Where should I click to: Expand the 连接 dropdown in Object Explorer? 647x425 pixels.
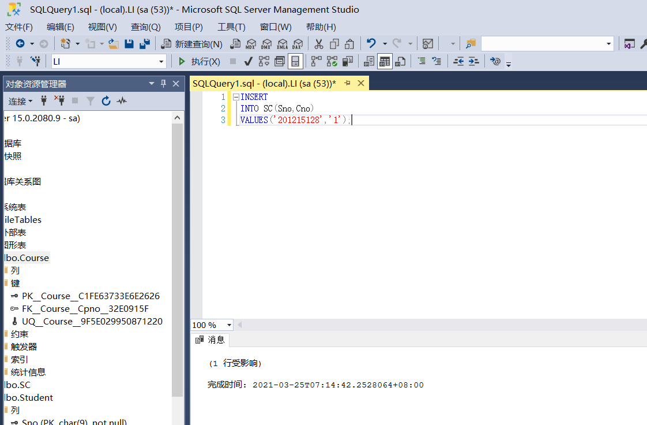(x=20, y=100)
